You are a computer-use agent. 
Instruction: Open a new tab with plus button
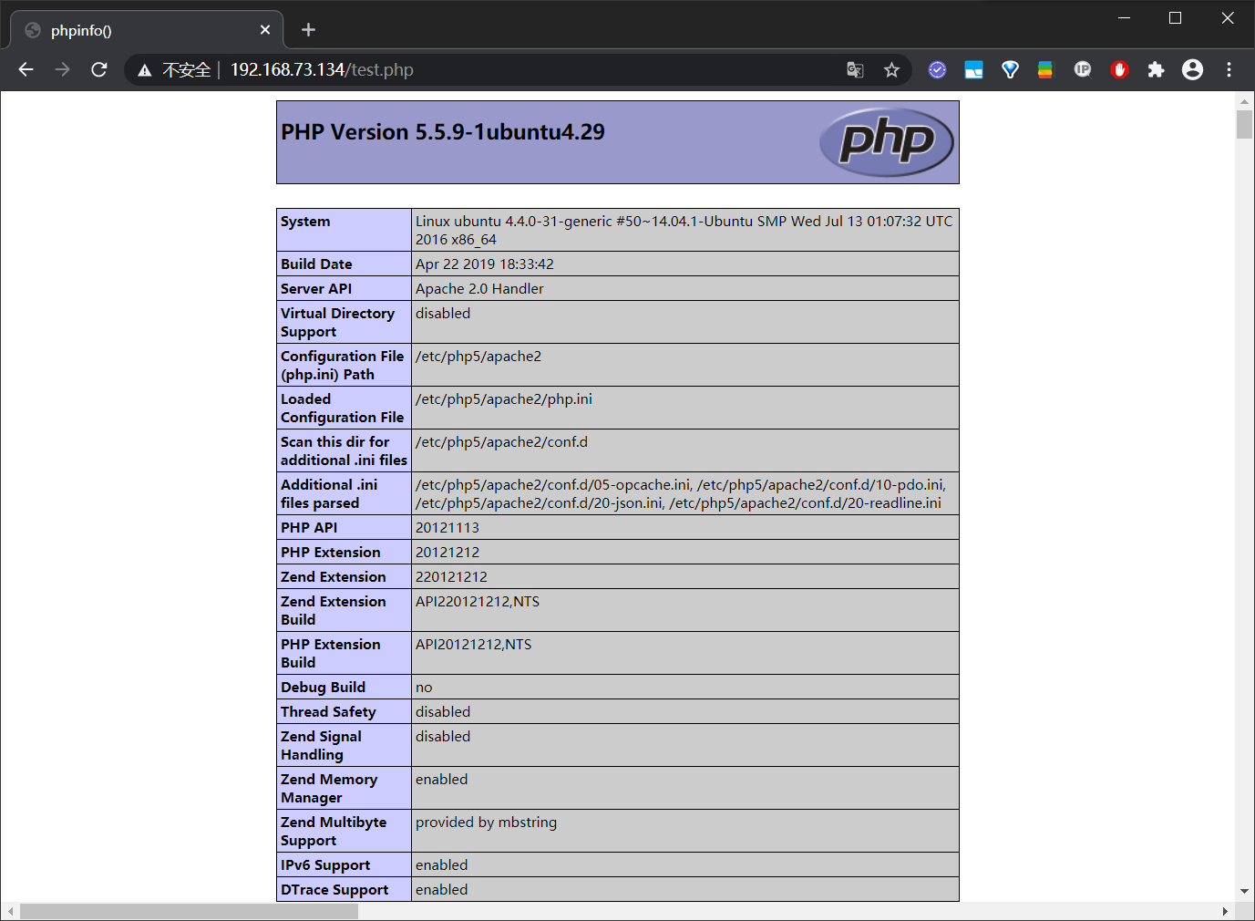[308, 30]
